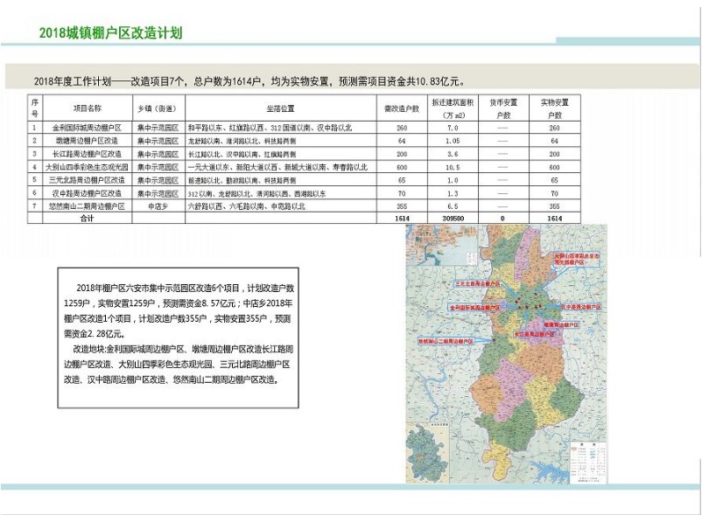This screenshot has width=702, height=515.
Task: Click the 需改造户数 column header
Action: pyautogui.click(x=401, y=108)
